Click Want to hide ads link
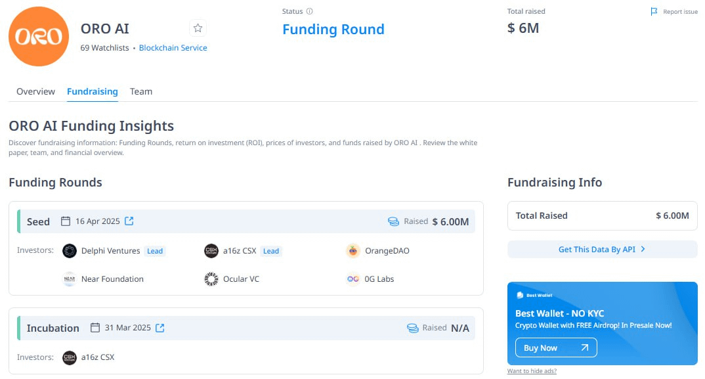Image resolution: width=705 pixels, height=379 pixels. pos(532,371)
